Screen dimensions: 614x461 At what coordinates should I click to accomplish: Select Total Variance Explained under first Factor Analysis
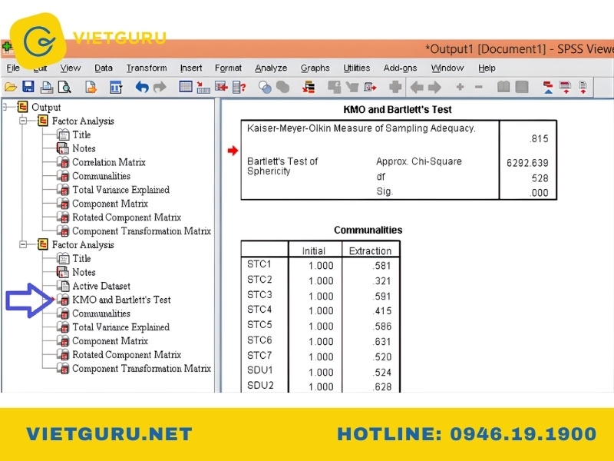point(120,189)
